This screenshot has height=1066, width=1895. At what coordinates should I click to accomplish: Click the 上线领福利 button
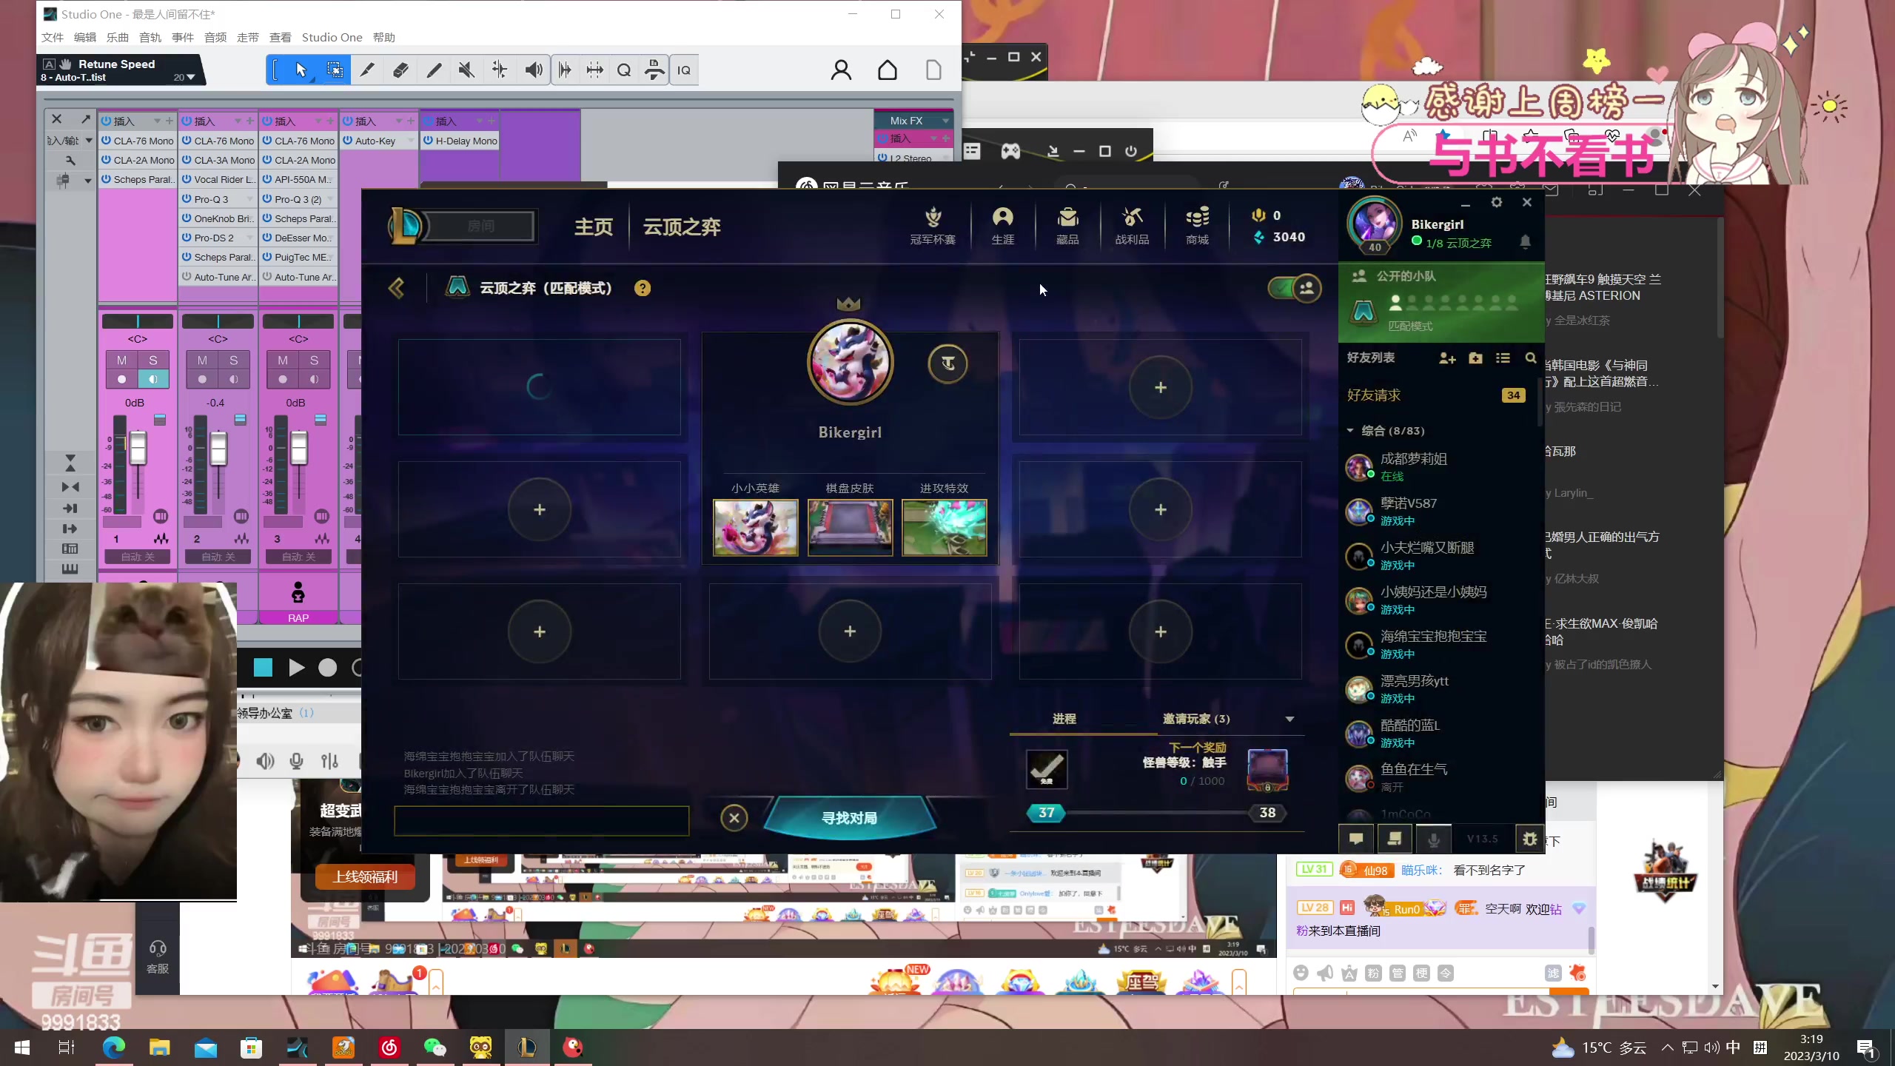pyautogui.click(x=365, y=876)
